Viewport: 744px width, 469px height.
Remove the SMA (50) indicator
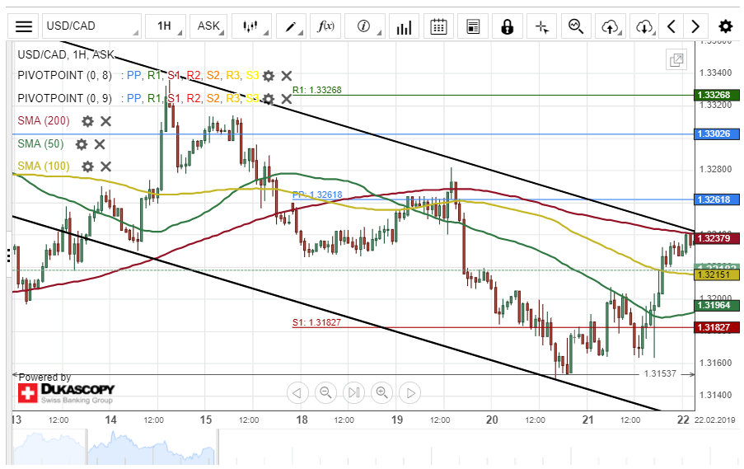pos(100,144)
